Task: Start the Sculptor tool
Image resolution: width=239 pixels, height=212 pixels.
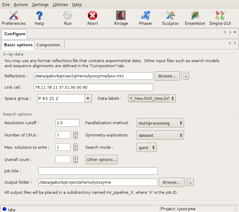Action: [170, 18]
